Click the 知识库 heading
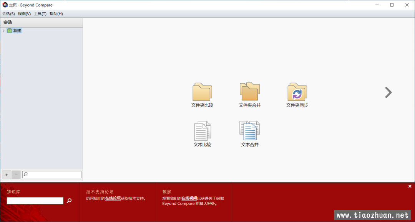This screenshot has height=222, width=415. point(13,192)
